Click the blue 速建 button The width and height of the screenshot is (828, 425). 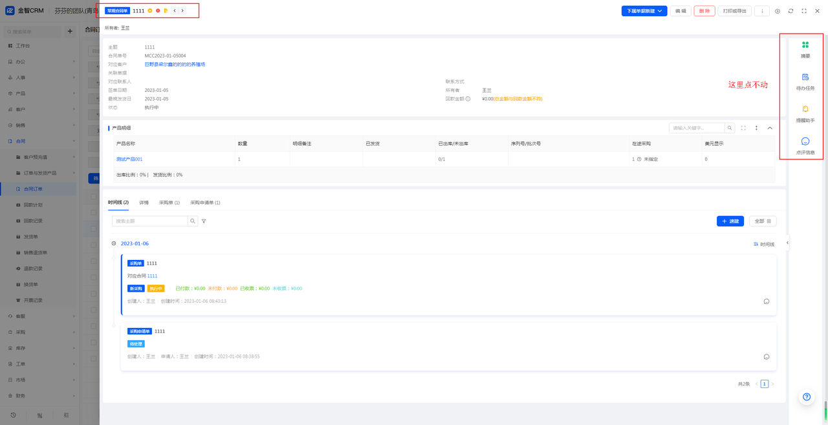[730, 221]
